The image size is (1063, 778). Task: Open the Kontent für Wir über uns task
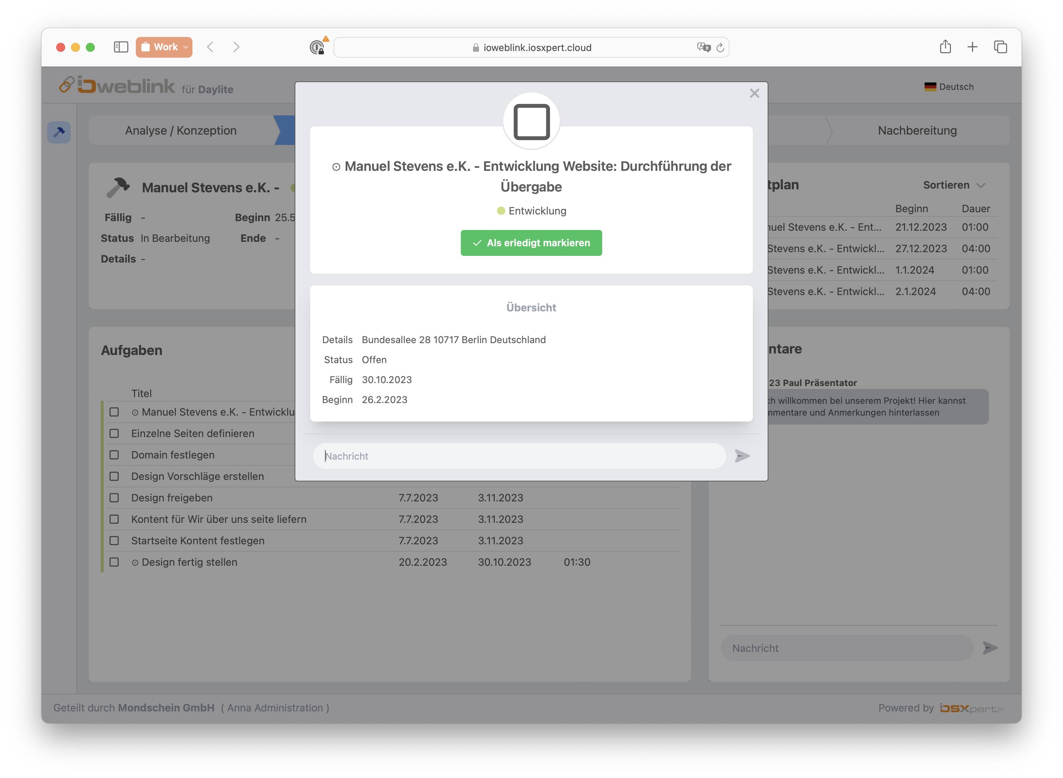(x=219, y=519)
